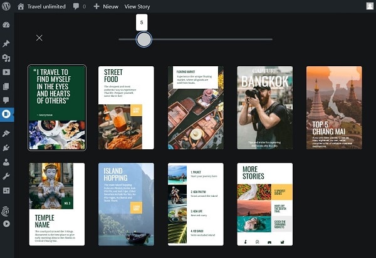This screenshot has height=258, width=376.
Task: Open the Media library sidebar icon
Action: coord(6,58)
